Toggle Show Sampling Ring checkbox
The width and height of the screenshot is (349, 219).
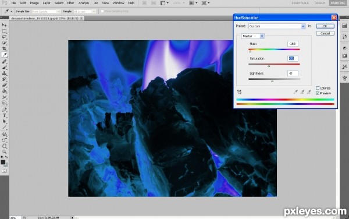click(102, 11)
